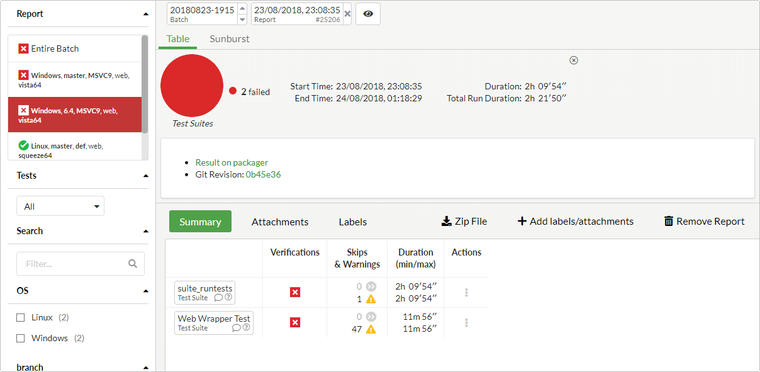Clear the report selection with the X icon
This screenshot has width=760, height=372.
point(347,14)
